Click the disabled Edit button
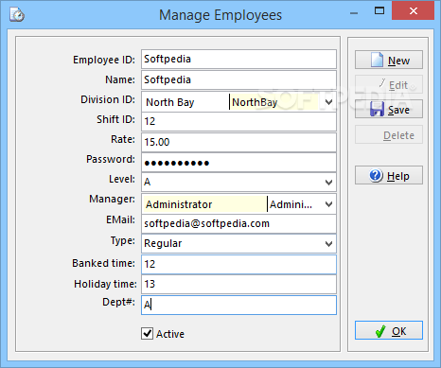Screen dimensions: 441x368 389,84
